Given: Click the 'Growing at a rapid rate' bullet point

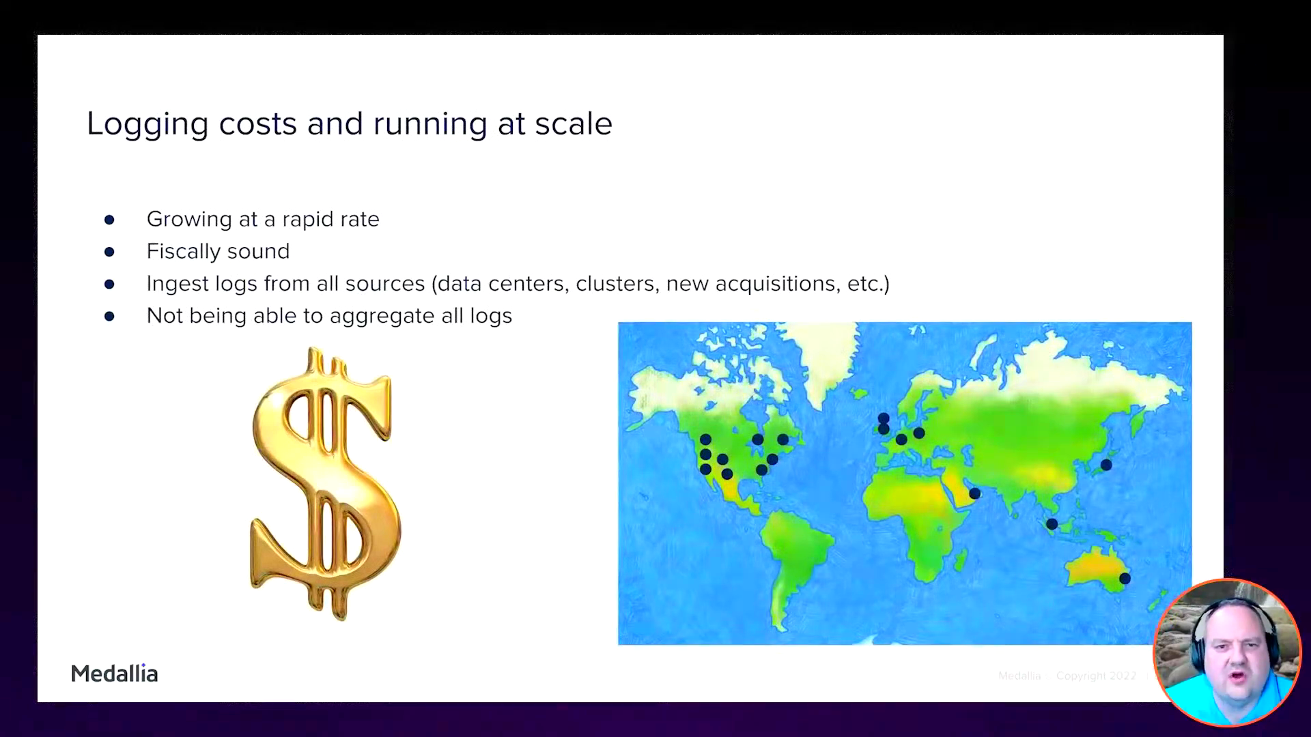Looking at the screenshot, I should (264, 218).
